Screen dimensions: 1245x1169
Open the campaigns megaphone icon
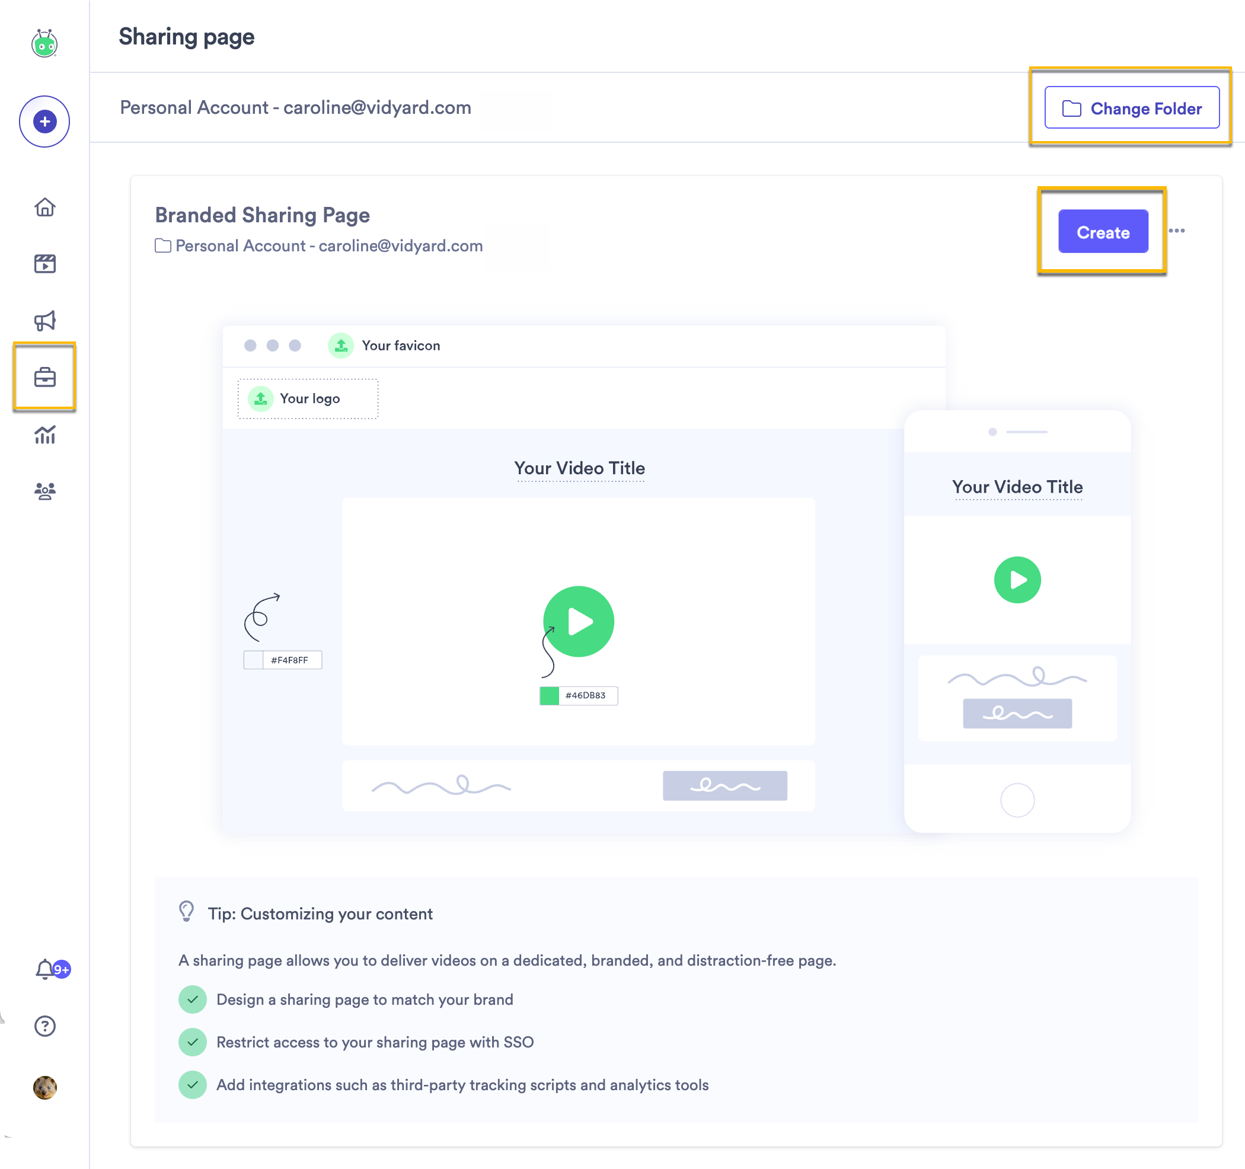[44, 321]
